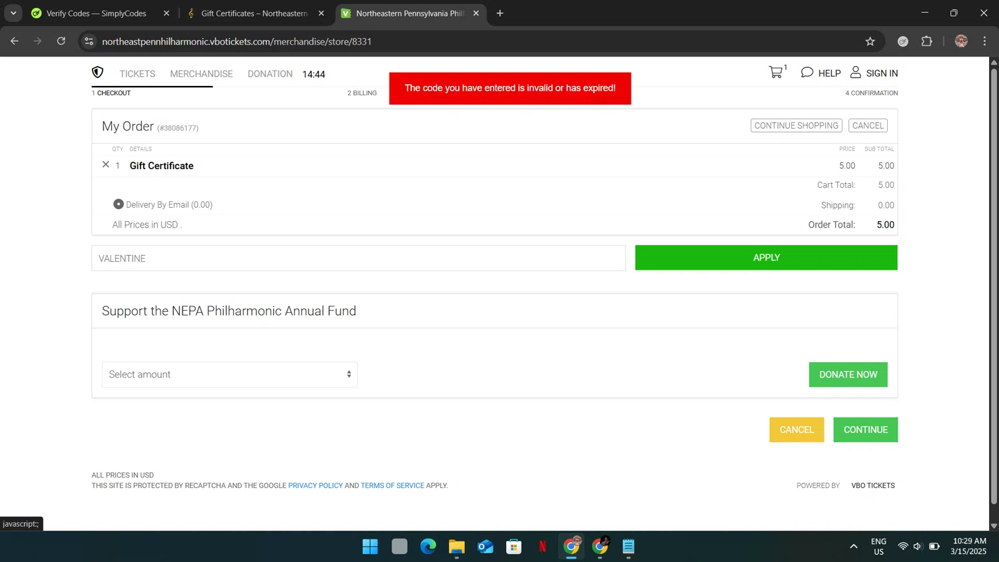Open the DONATION menu
The height and width of the screenshot is (562, 999).
[270, 74]
